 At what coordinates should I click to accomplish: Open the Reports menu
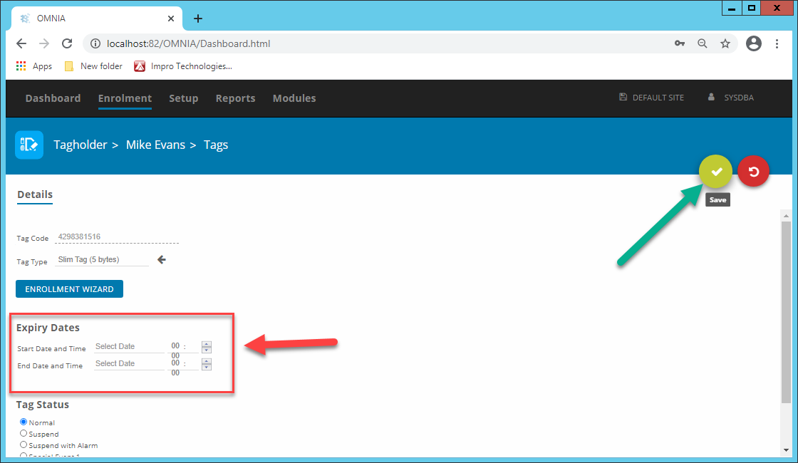(236, 98)
